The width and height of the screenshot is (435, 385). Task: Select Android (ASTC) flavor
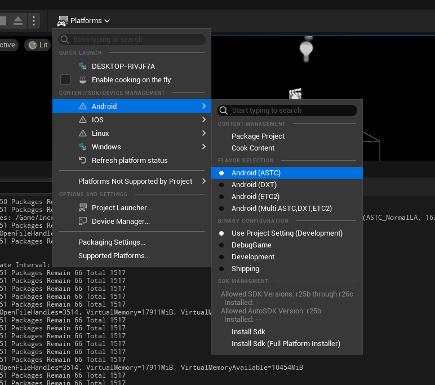point(287,173)
